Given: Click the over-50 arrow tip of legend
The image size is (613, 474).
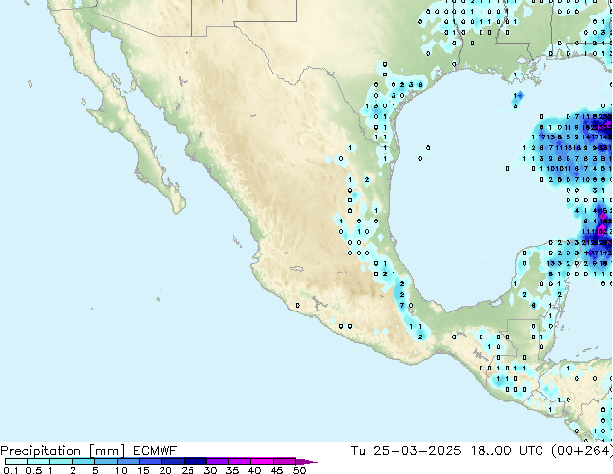Looking at the screenshot, I should [x=306, y=462].
